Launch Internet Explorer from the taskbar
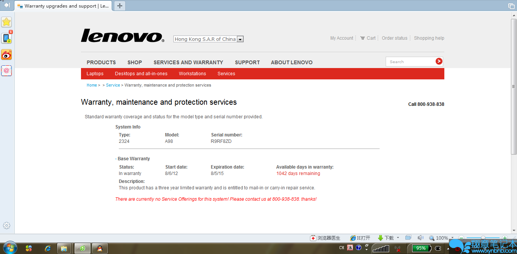This screenshot has width=517, height=254. tap(48, 248)
